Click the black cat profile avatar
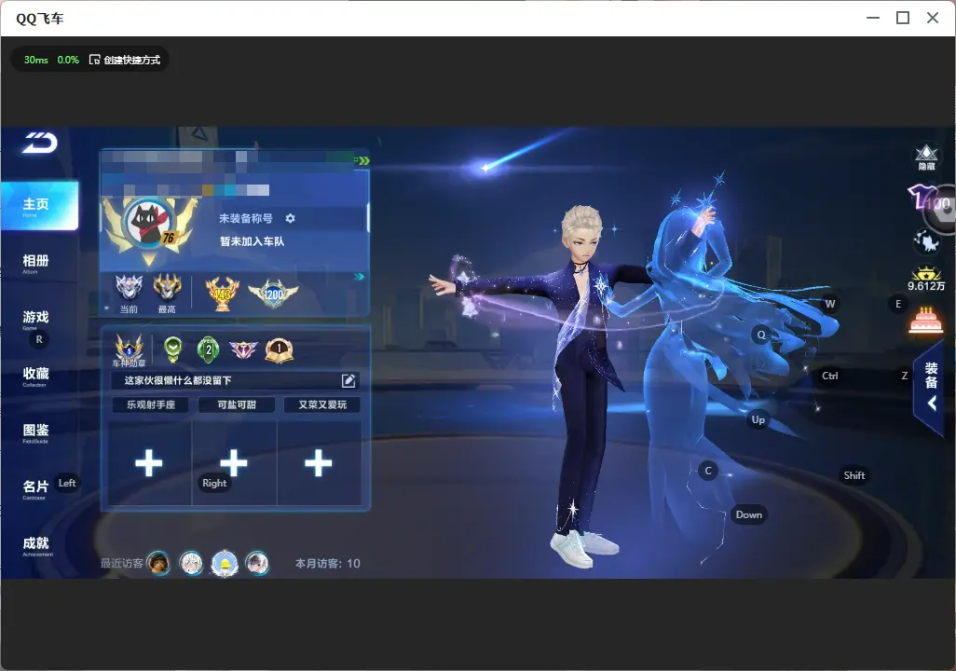956x671 pixels. [149, 224]
